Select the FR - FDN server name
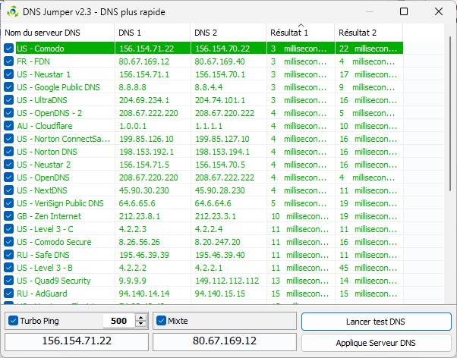The image size is (457, 358). [x=33, y=61]
